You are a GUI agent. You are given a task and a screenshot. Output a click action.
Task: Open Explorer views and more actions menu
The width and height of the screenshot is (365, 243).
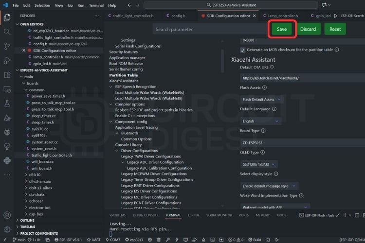tap(97, 16)
